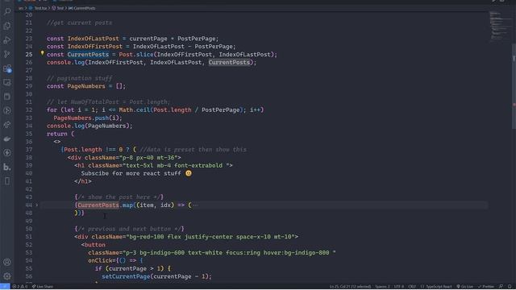Open the 'src' breadcrumb segment
The image size is (516, 290).
pyautogui.click(x=21, y=8)
